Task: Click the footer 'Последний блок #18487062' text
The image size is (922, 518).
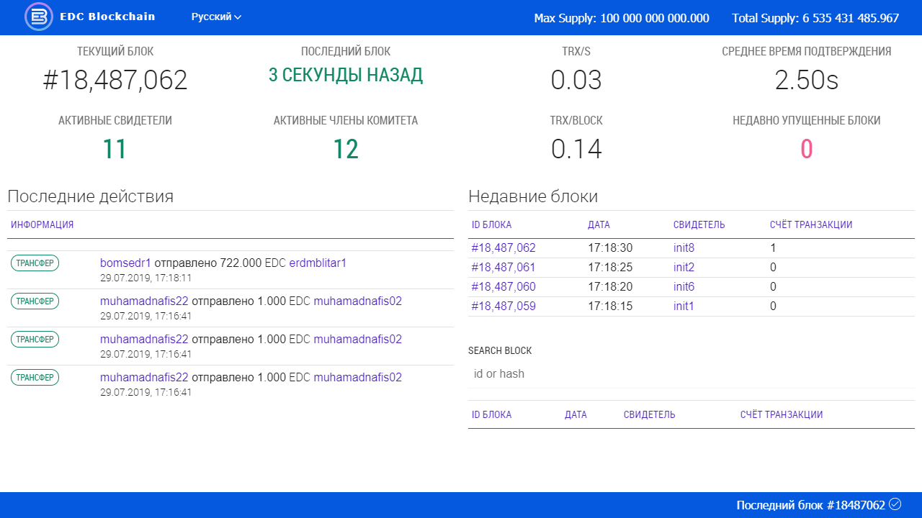Action: tap(810, 505)
